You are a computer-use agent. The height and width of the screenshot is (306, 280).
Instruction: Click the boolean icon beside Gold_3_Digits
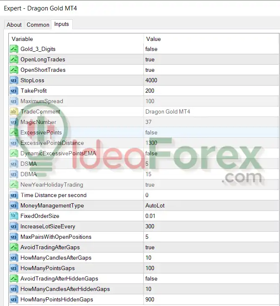(14, 49)
